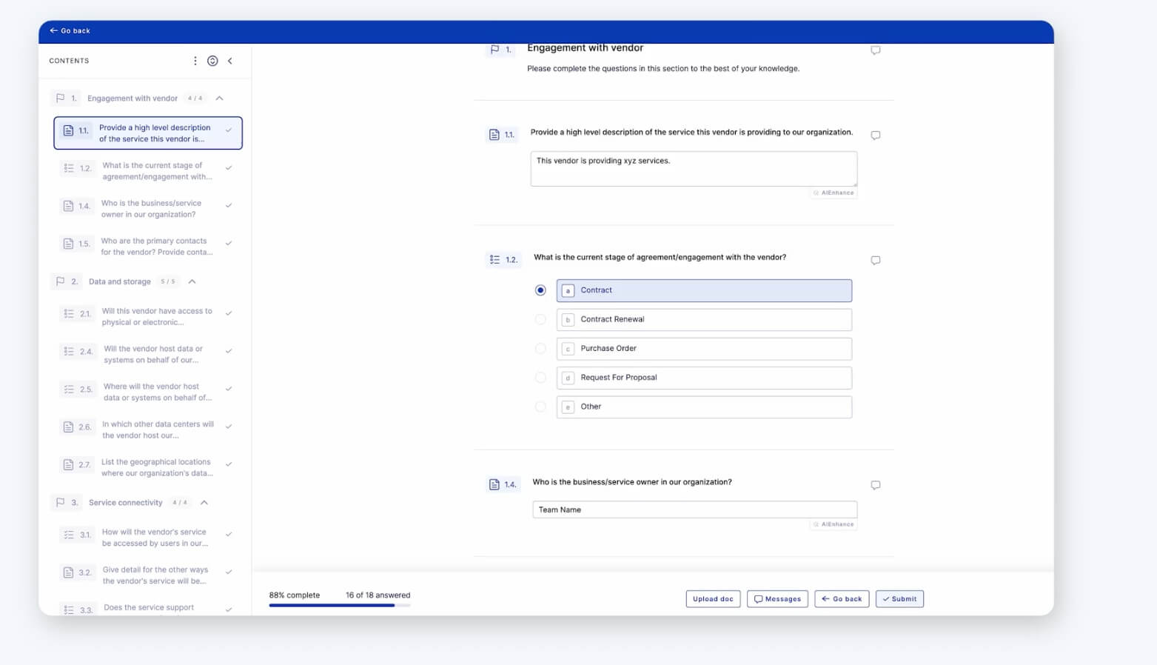Choose Other as the agreement stage
The image size is (1157, 665).
pos(540,407)
